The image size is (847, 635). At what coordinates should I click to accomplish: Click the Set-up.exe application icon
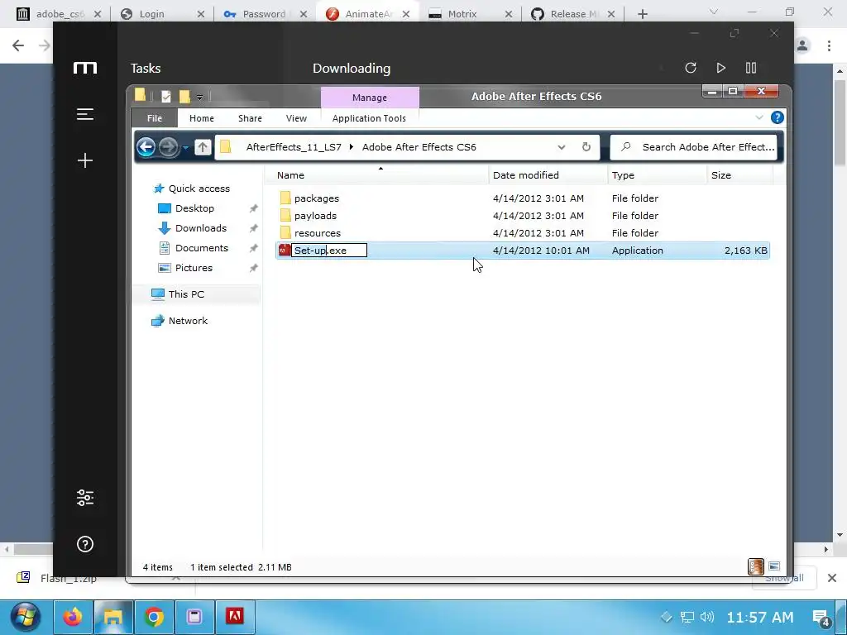pyautogui.click(x=285, y=250)
